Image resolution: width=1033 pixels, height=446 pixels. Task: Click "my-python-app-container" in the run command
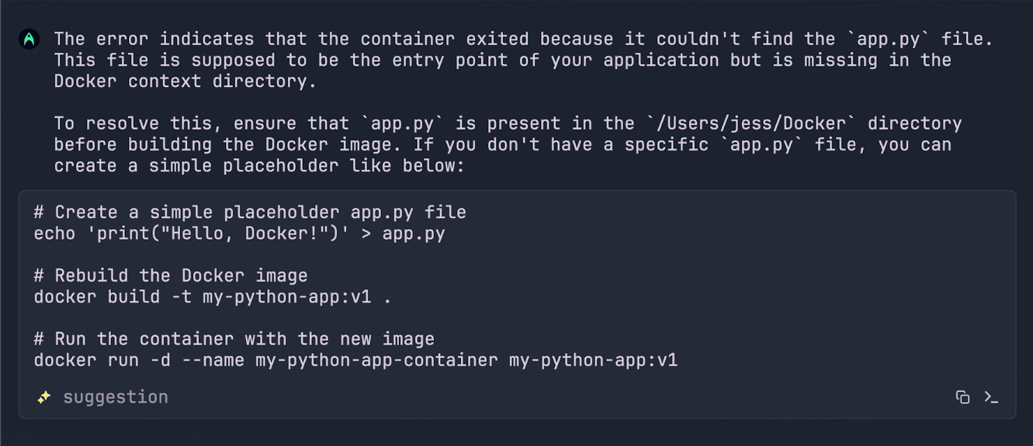pos(376,360)
